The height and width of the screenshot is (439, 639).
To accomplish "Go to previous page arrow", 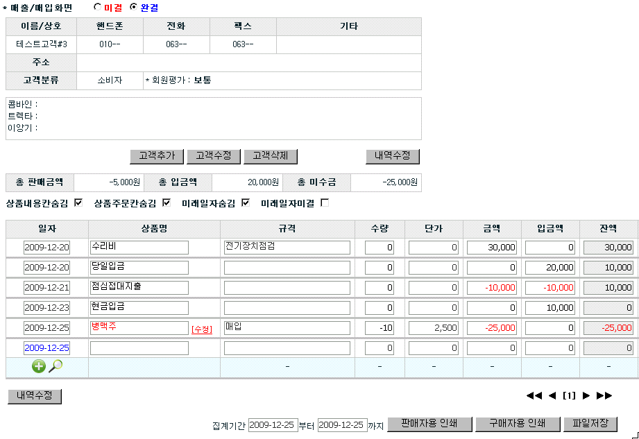I will coord(552,396).
